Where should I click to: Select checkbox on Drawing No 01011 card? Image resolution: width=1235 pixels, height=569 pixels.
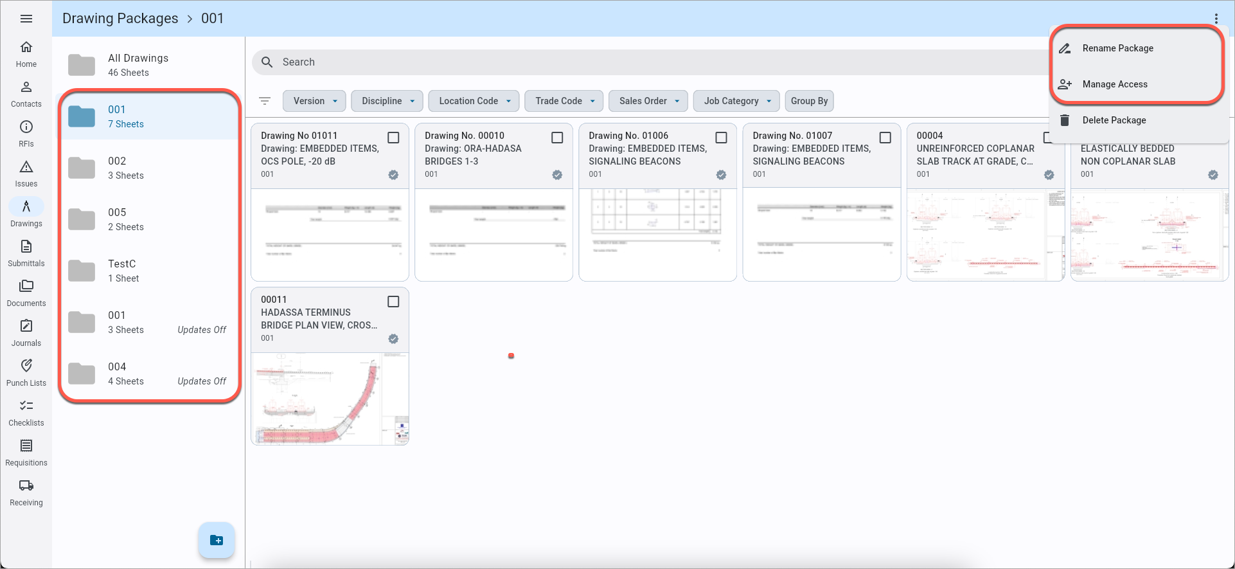393,138
